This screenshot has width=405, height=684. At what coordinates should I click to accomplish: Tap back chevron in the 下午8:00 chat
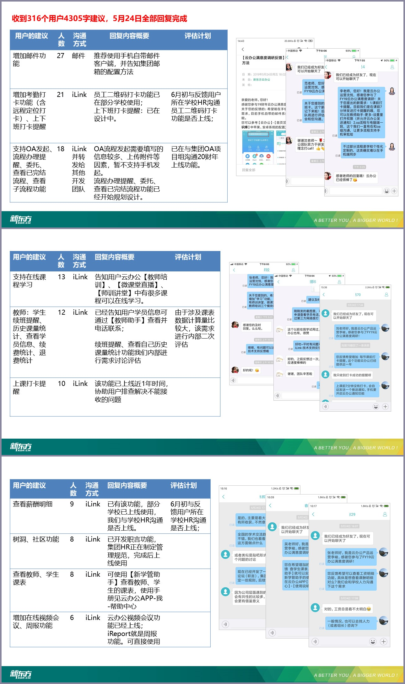234,270
